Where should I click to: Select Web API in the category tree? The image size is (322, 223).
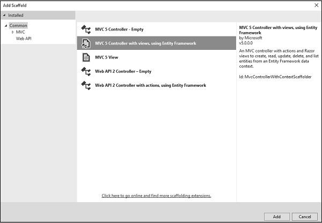[x=24, y=39]
